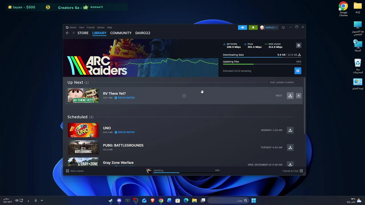
Task: Download the Gray Zone Warfare update now
Action: (290, 164)
